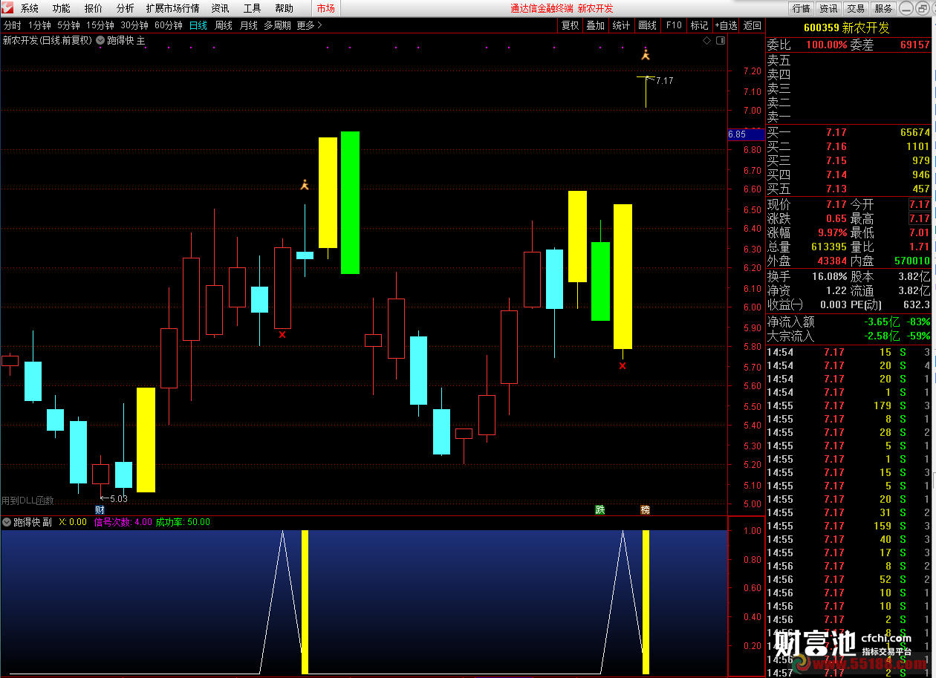The image size is (936, 678).
Task: Click the 资讯 button at top right
Action: tap(828, 8)
